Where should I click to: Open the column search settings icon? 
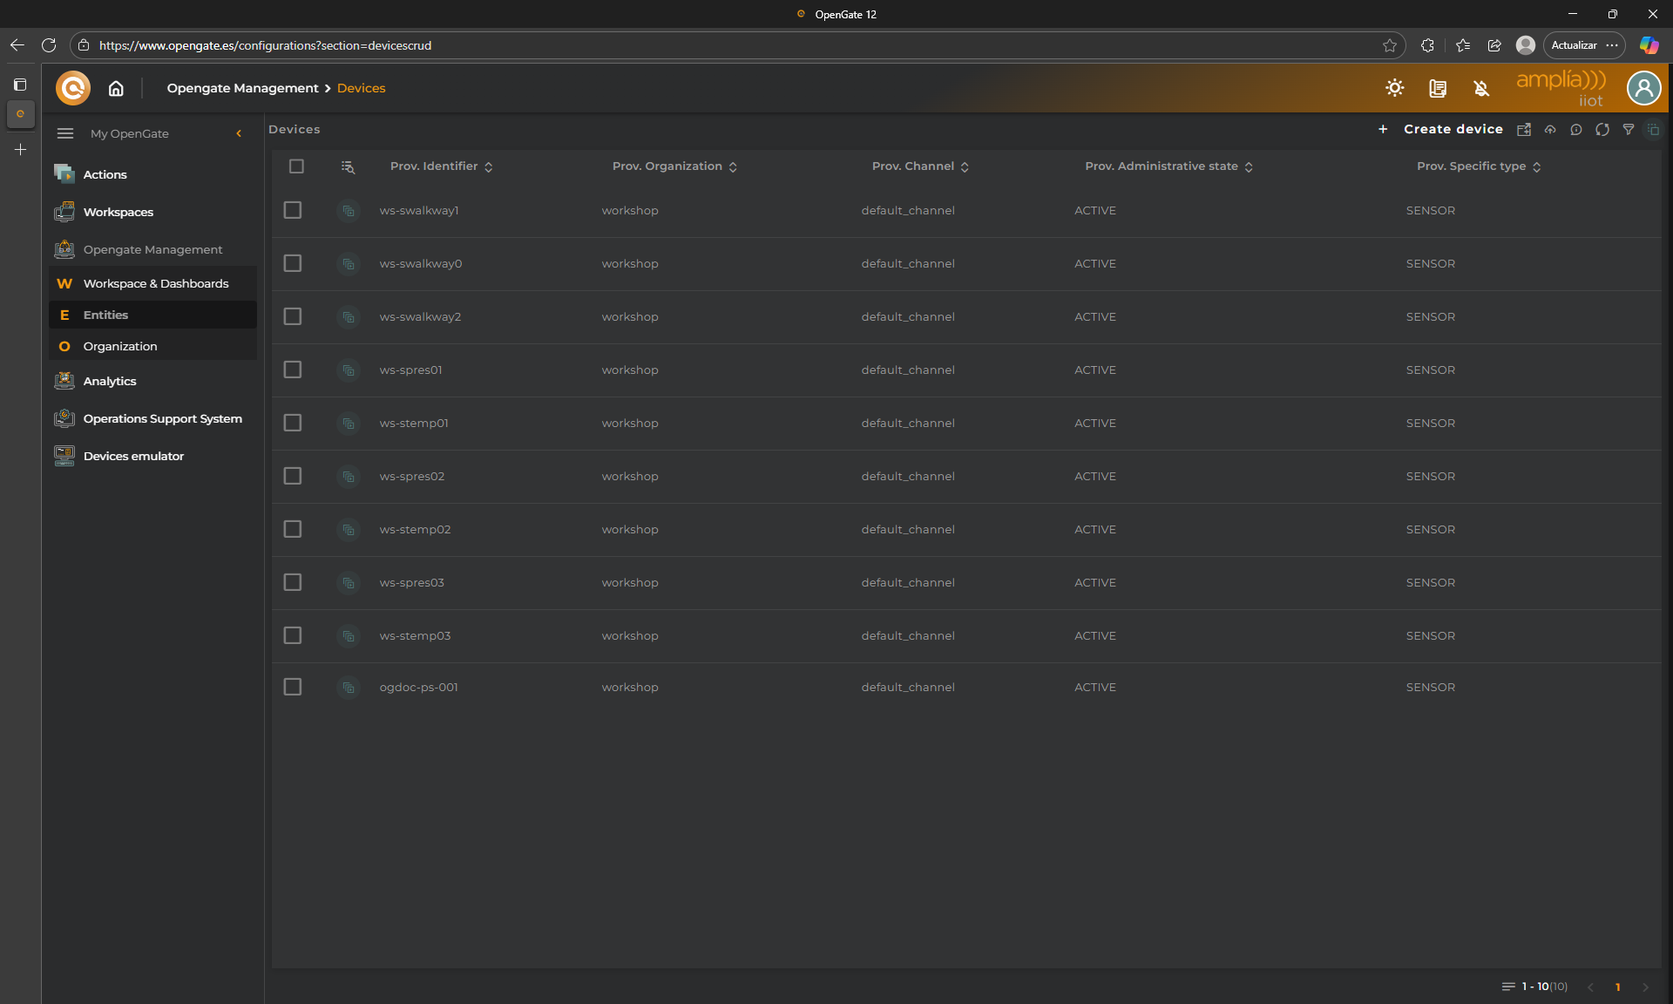(348, 166)
